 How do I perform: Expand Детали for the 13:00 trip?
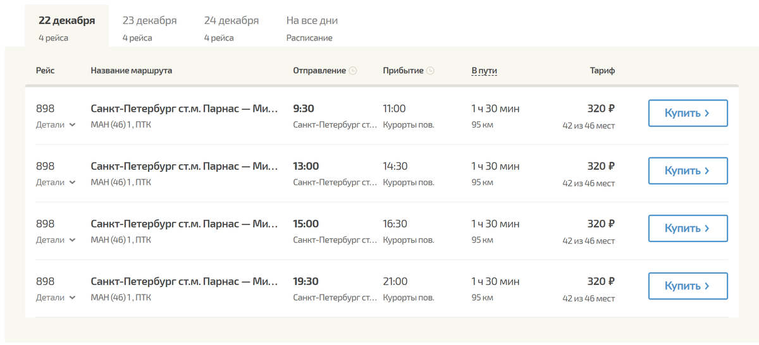point(56,182)
